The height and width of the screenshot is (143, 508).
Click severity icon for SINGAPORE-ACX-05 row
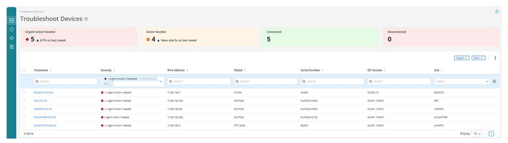pos(102,117)
